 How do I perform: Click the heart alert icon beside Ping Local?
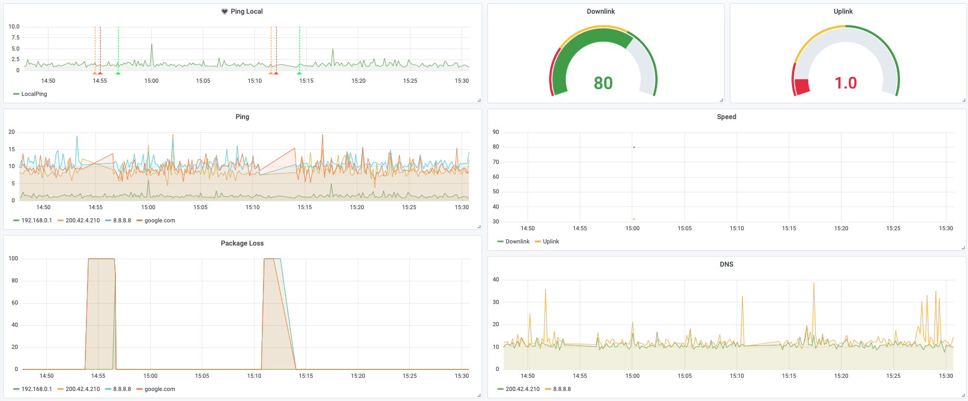pyautogui.click(x=224, y=12)
